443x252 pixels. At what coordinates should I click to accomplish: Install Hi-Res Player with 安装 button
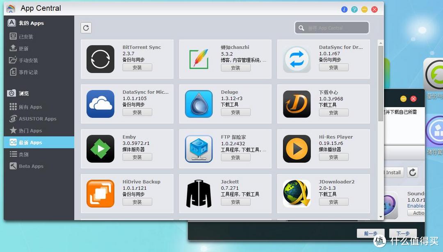pos(333,157)
